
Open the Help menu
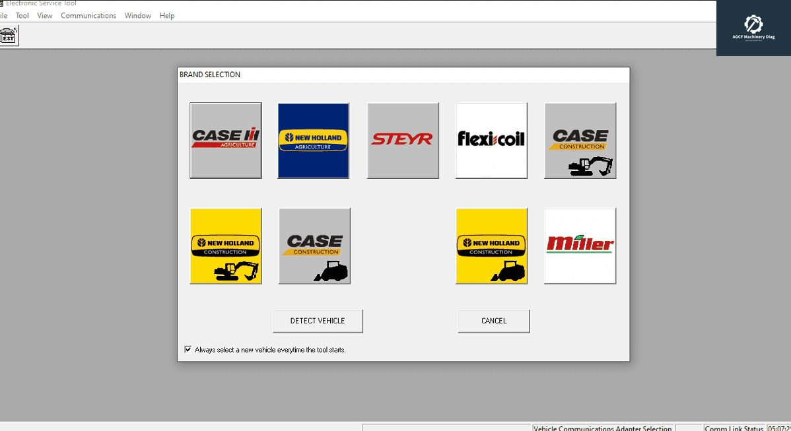pos(167,16)
